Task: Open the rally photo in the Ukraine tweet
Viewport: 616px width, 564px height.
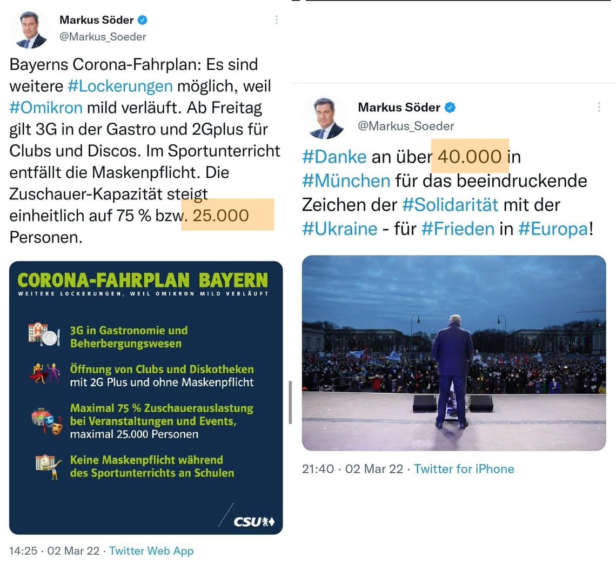Action: coord(453,354)
